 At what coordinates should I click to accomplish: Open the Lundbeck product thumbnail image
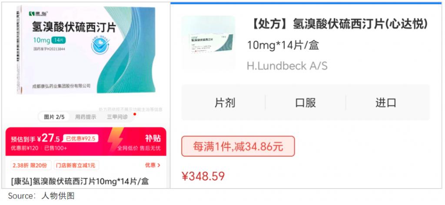tap(209, 42)
